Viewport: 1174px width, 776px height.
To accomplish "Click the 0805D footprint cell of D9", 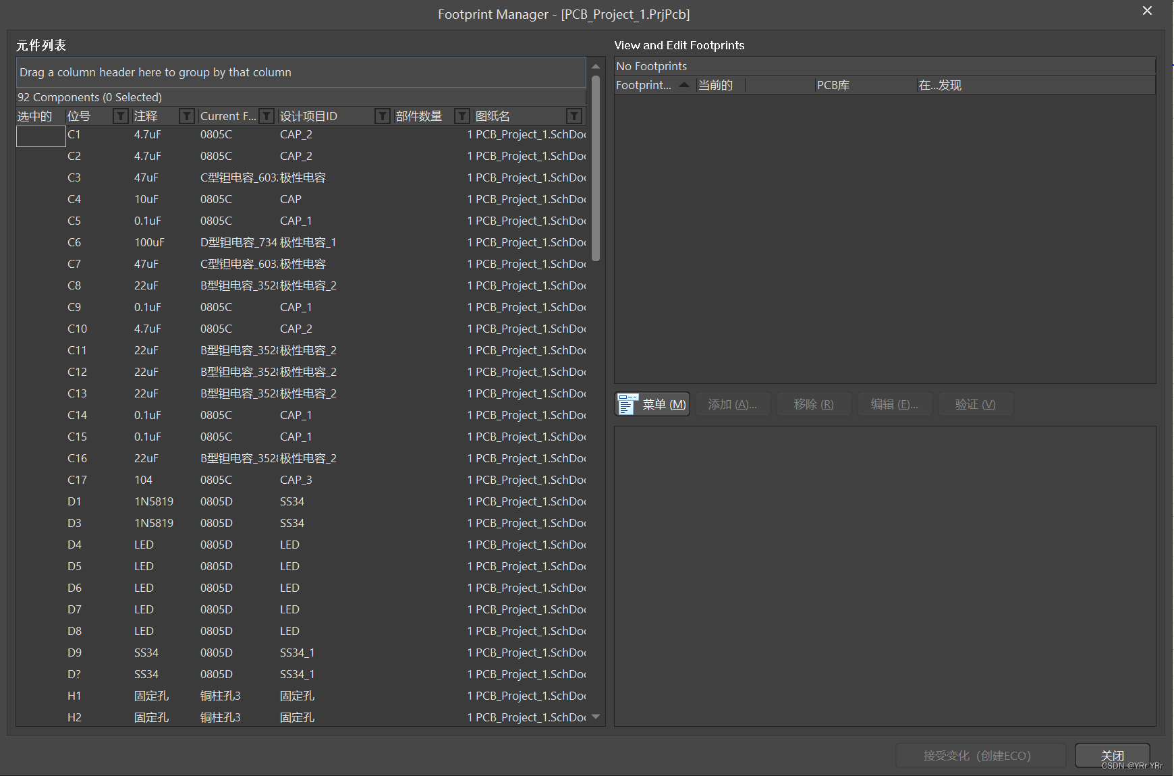I will [x=217, y=653].
